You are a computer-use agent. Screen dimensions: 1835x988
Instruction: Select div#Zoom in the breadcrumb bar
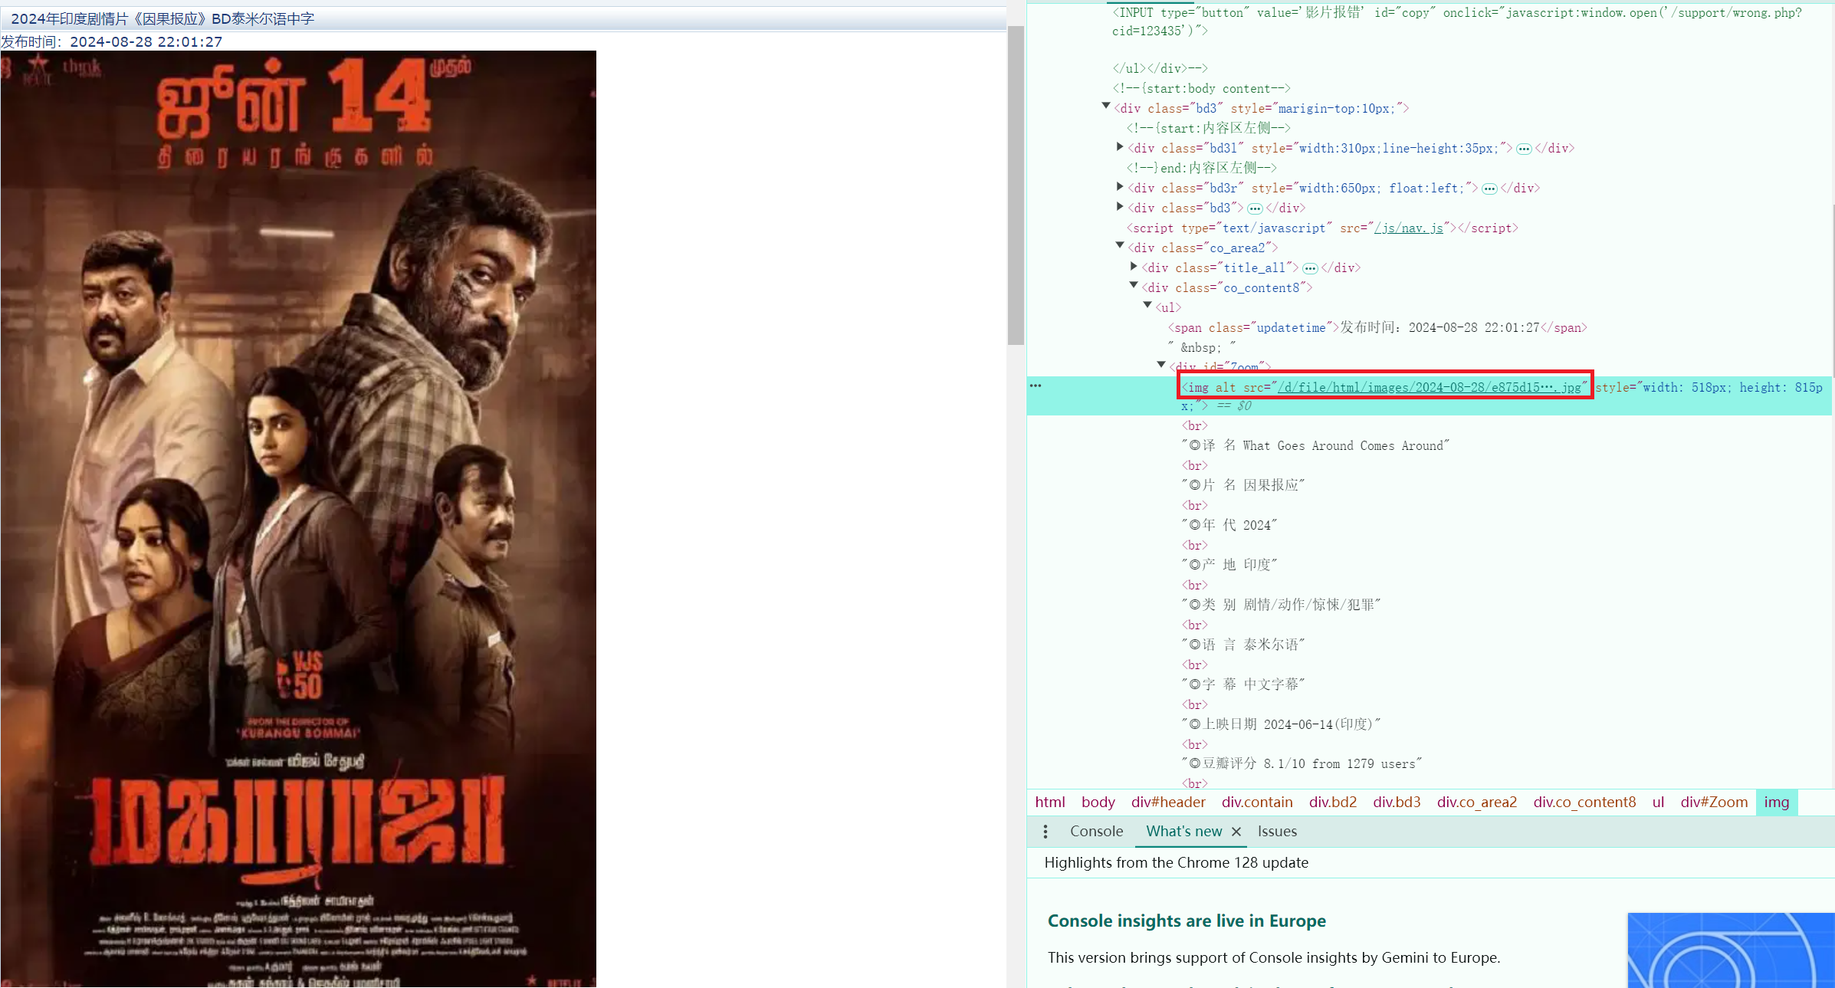pos(1714,803)
